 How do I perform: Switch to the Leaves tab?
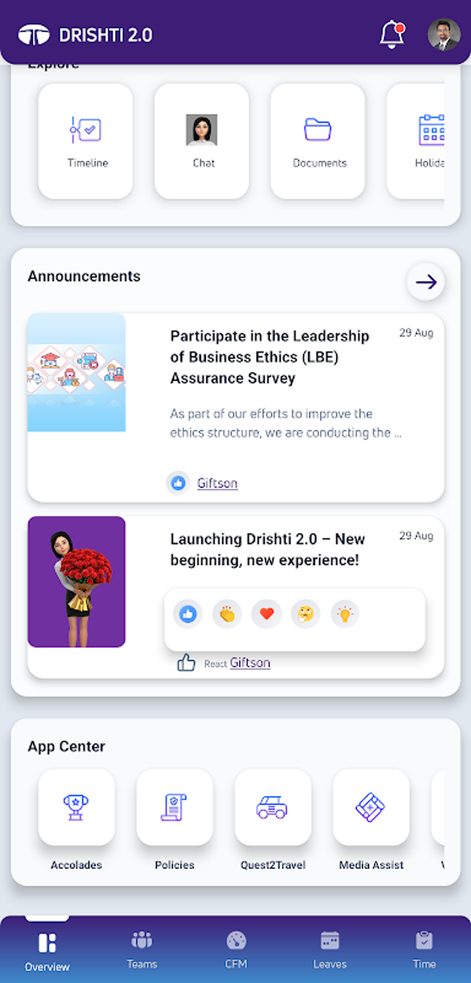tap(330, 949)
